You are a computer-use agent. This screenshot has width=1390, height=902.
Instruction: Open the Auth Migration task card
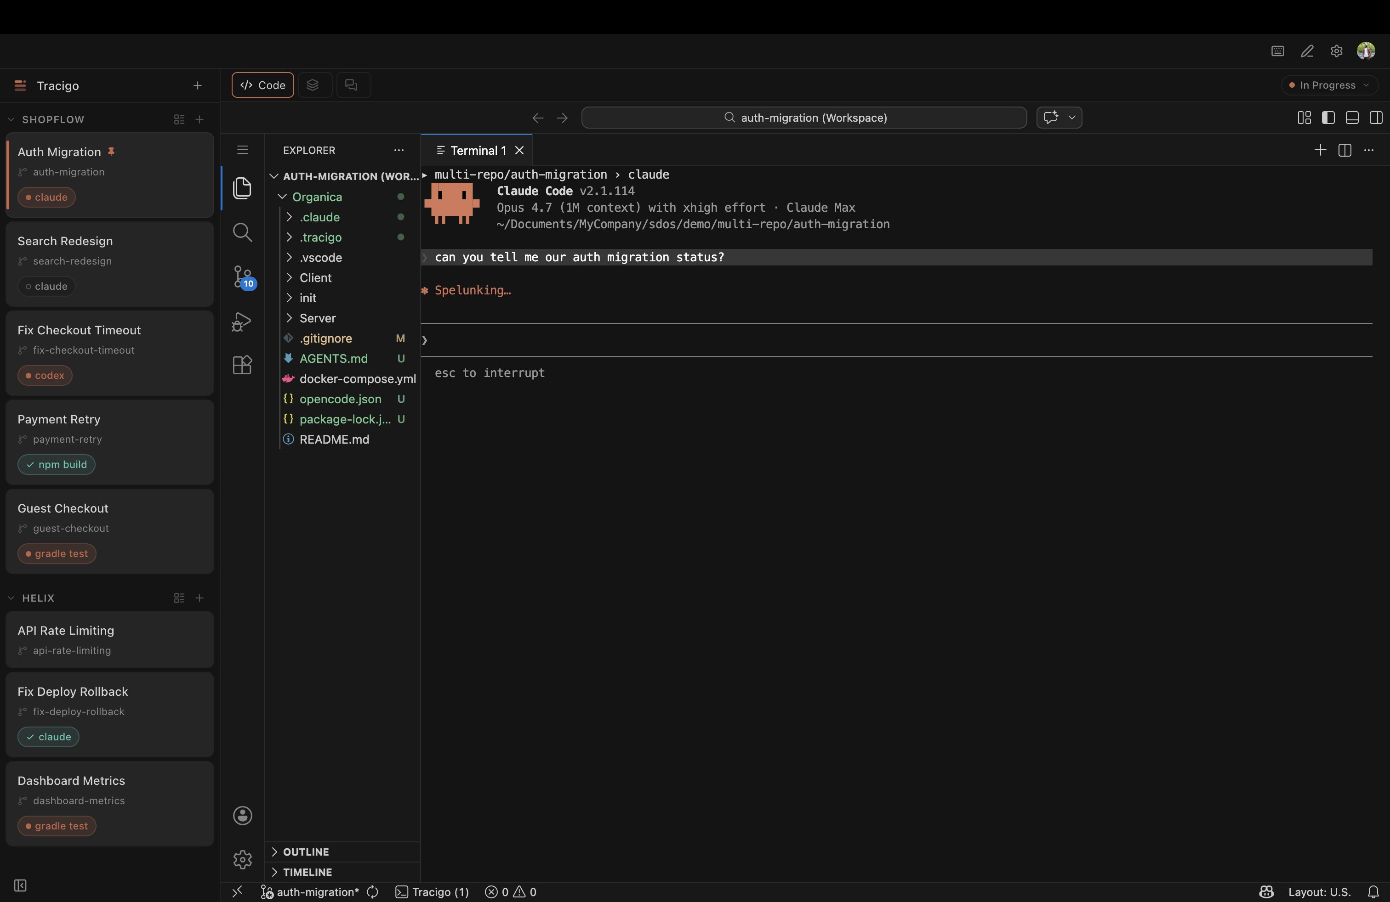pyautogui.click(x=110, y=175)
